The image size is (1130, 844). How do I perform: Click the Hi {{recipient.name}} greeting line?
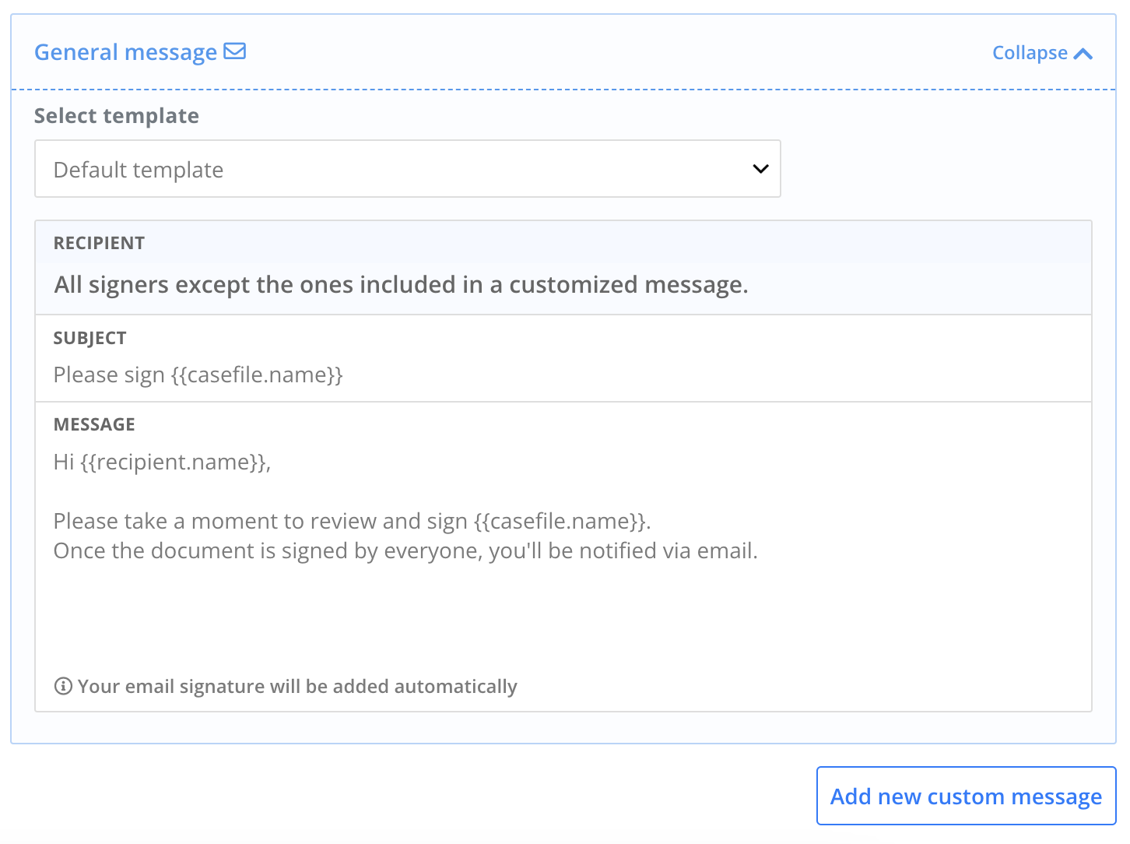click(x=162, y=462)
